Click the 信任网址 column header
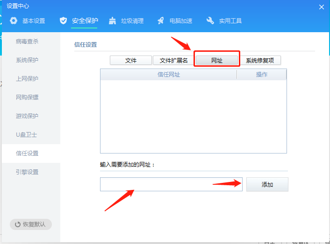Viewport: 330px width, 244px height. [x=169, y=75]
